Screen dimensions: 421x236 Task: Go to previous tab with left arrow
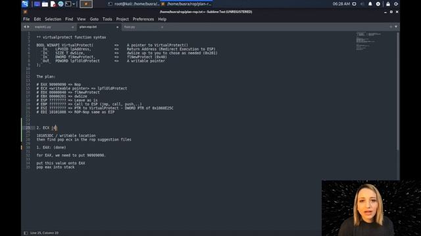[25, 27]
